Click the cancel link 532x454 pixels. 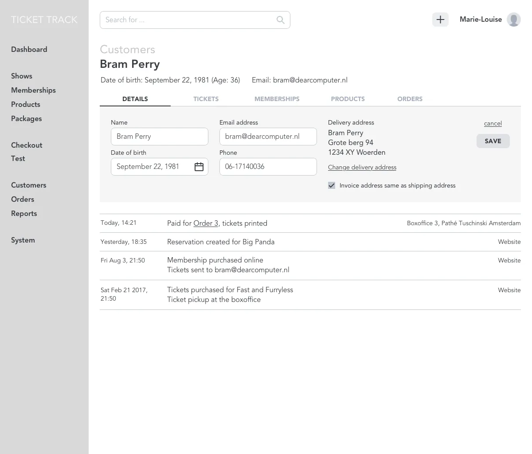[x=493, y=123]
